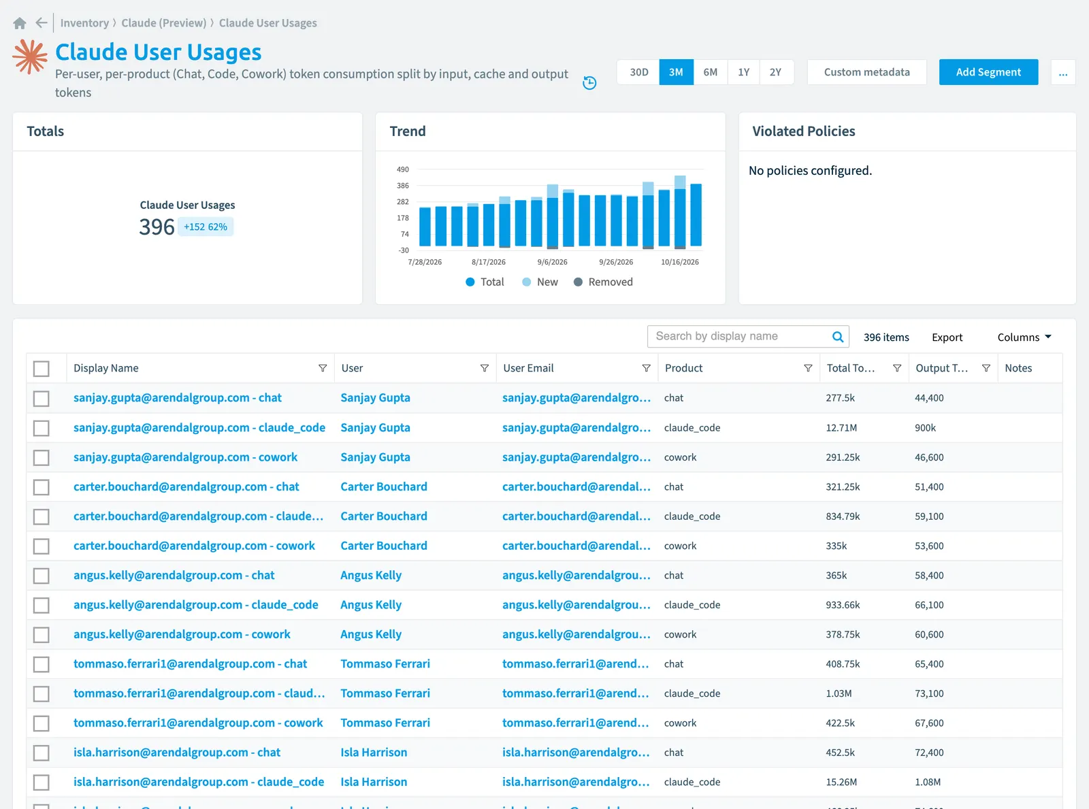Open Inventory breadcrumb link
This screenshot has width=1089, height=809.
(x=84, y=23)
